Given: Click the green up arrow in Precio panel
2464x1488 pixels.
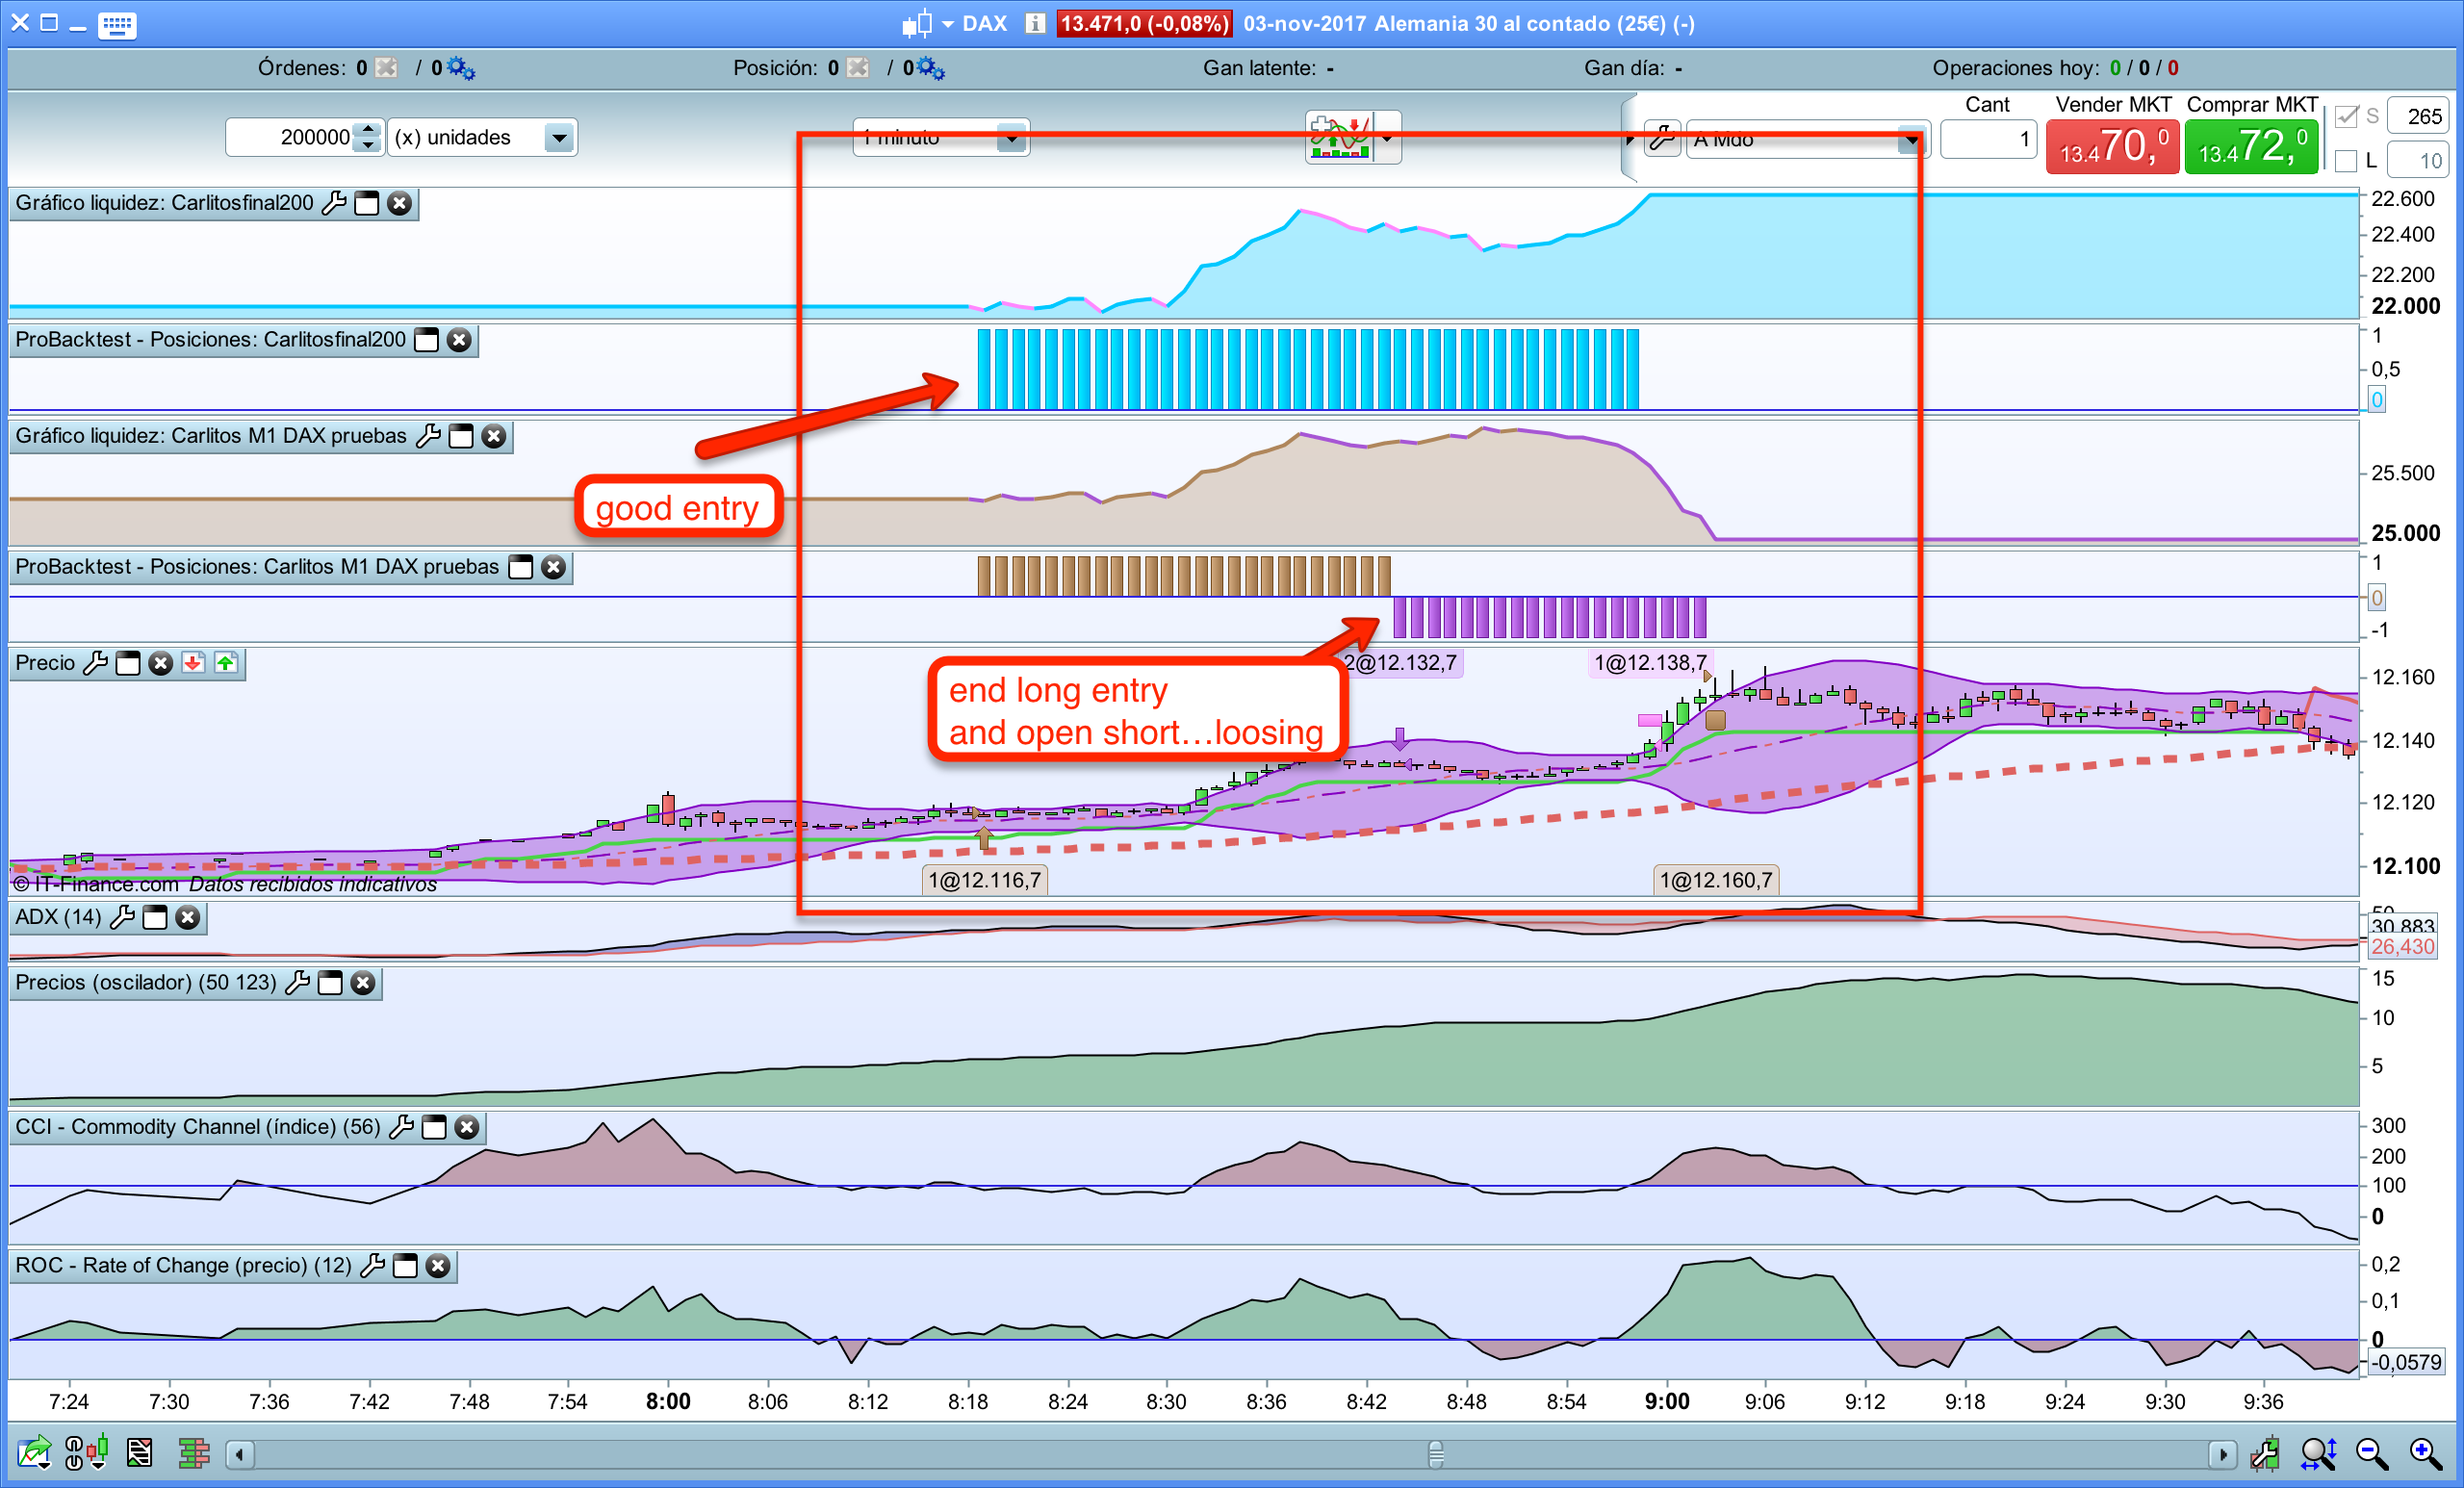Looking at the screenshot, I should tap(226, 663).
